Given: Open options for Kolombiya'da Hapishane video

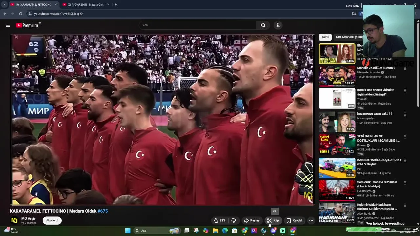Looking at the screenshot, I should 405,205.
